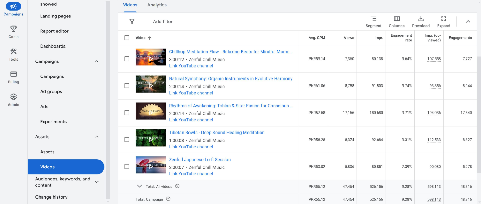Check the Tibetan Bowls video row
This screenshot has width=481, height=204.
click(x=127, y=140)
